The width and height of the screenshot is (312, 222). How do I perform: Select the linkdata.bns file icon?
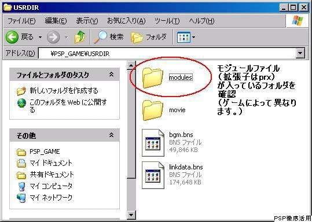[153, 175]
